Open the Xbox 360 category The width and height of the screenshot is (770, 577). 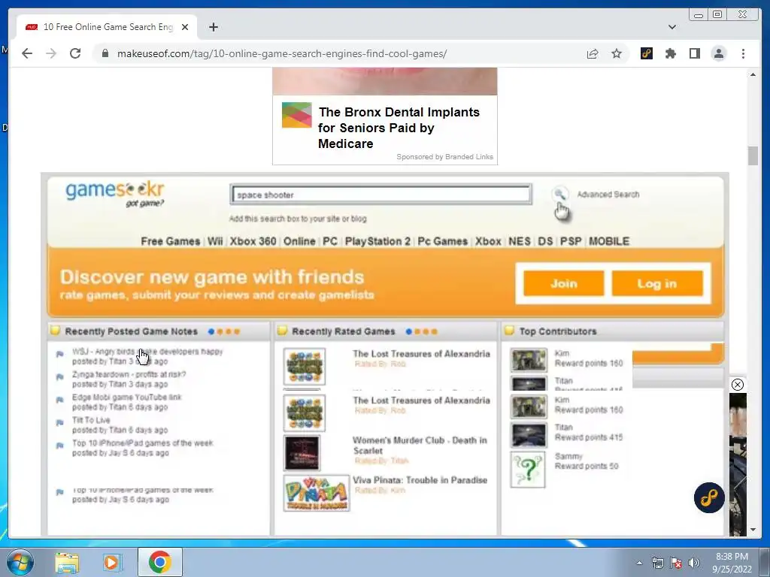pyautogui.click(x=253, y=241)
